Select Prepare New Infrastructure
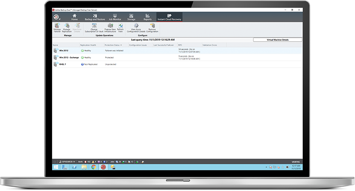The height and width of the screenshot is (191, 355). click(x=110, y=27)
